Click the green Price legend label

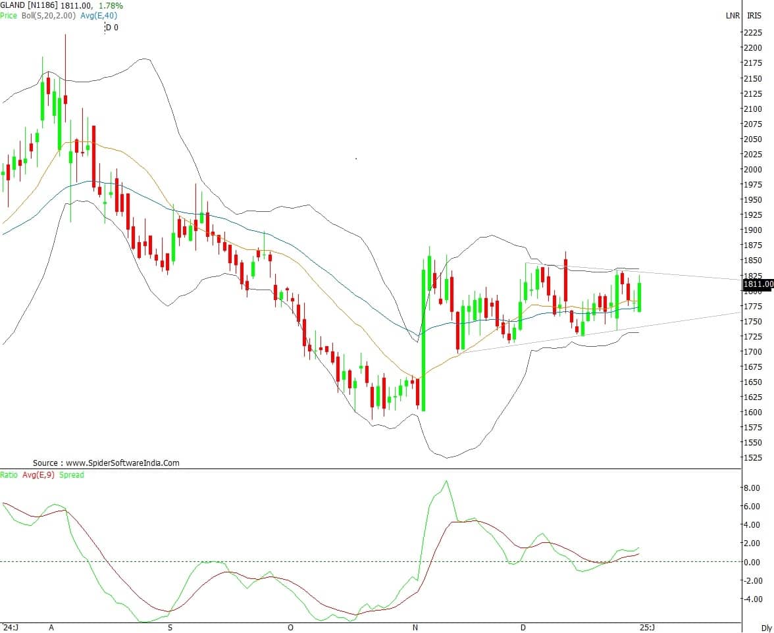click(x=9, y=15)
